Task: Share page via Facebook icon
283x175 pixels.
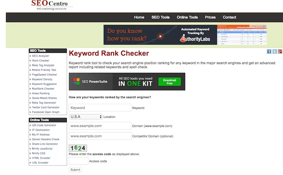Action: [269, 52]
